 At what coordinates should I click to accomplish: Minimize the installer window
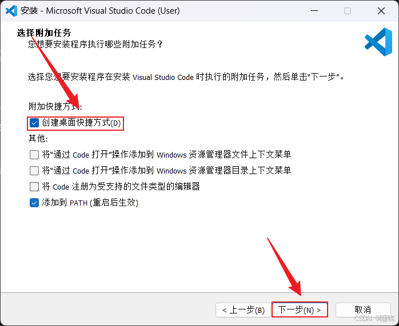point(314,11)
